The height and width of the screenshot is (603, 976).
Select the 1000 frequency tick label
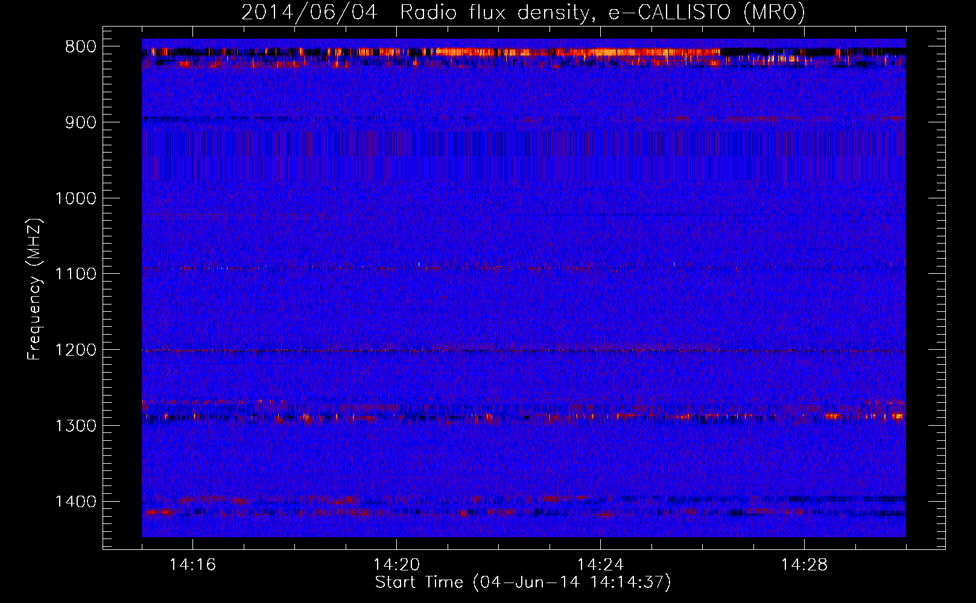click(75, 198)
